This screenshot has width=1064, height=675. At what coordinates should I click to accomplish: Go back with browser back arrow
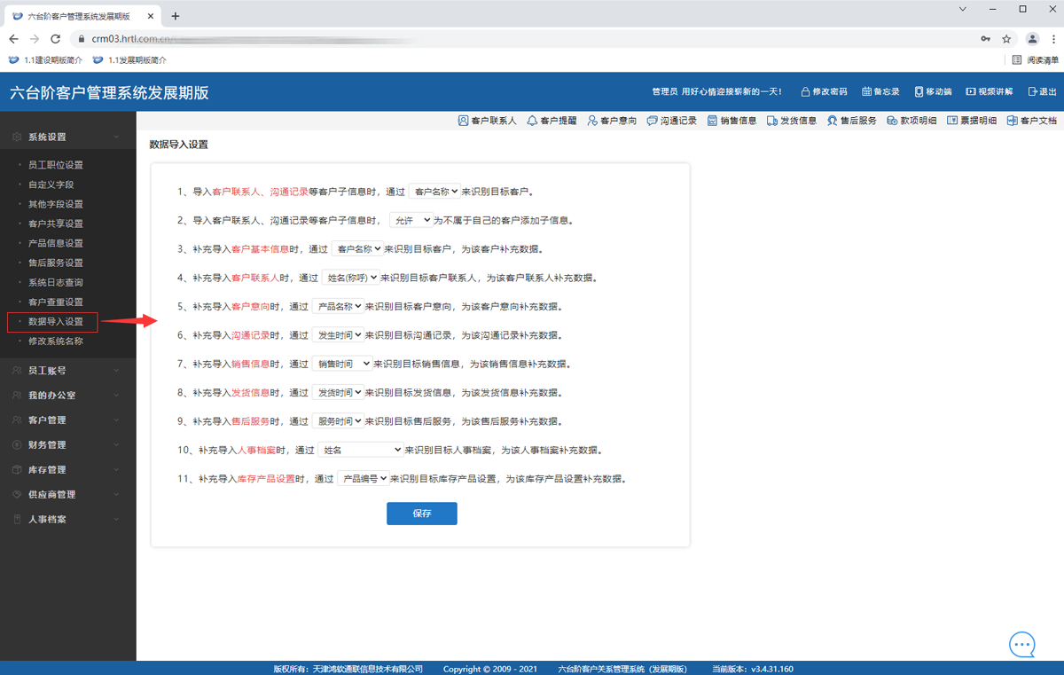click(x=13, y=39)
